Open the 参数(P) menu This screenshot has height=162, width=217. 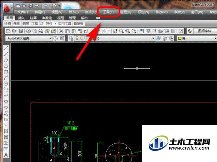pyautogui.click(x=179, y=12)
